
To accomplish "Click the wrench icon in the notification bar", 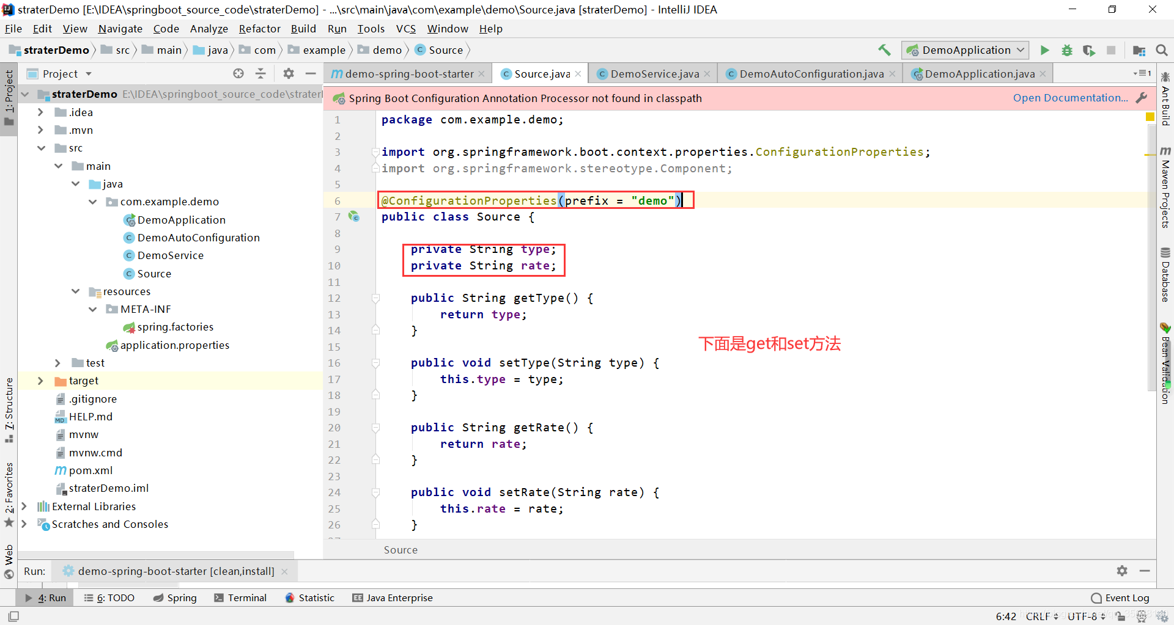I will tap(1142, 98).
